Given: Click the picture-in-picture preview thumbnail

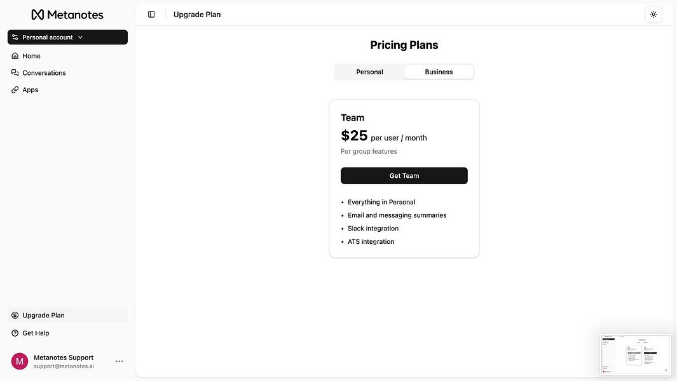Looking at the screenshot, I should pos(635,354).
